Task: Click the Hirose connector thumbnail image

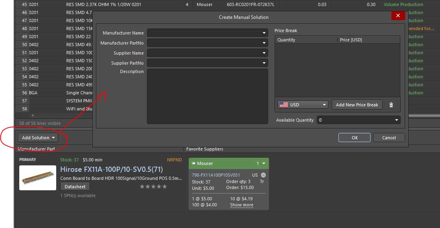Action: 38,178
